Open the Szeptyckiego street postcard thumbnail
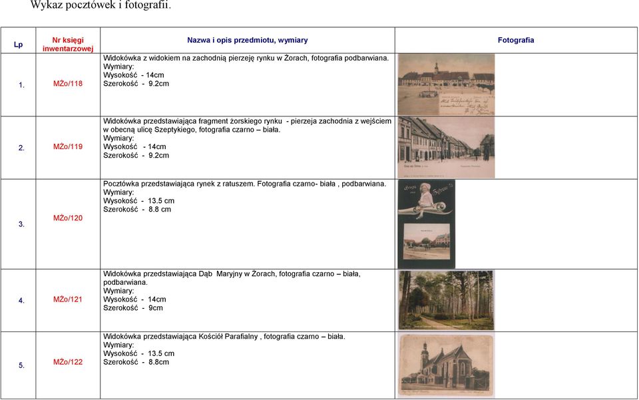 point(446,148)
